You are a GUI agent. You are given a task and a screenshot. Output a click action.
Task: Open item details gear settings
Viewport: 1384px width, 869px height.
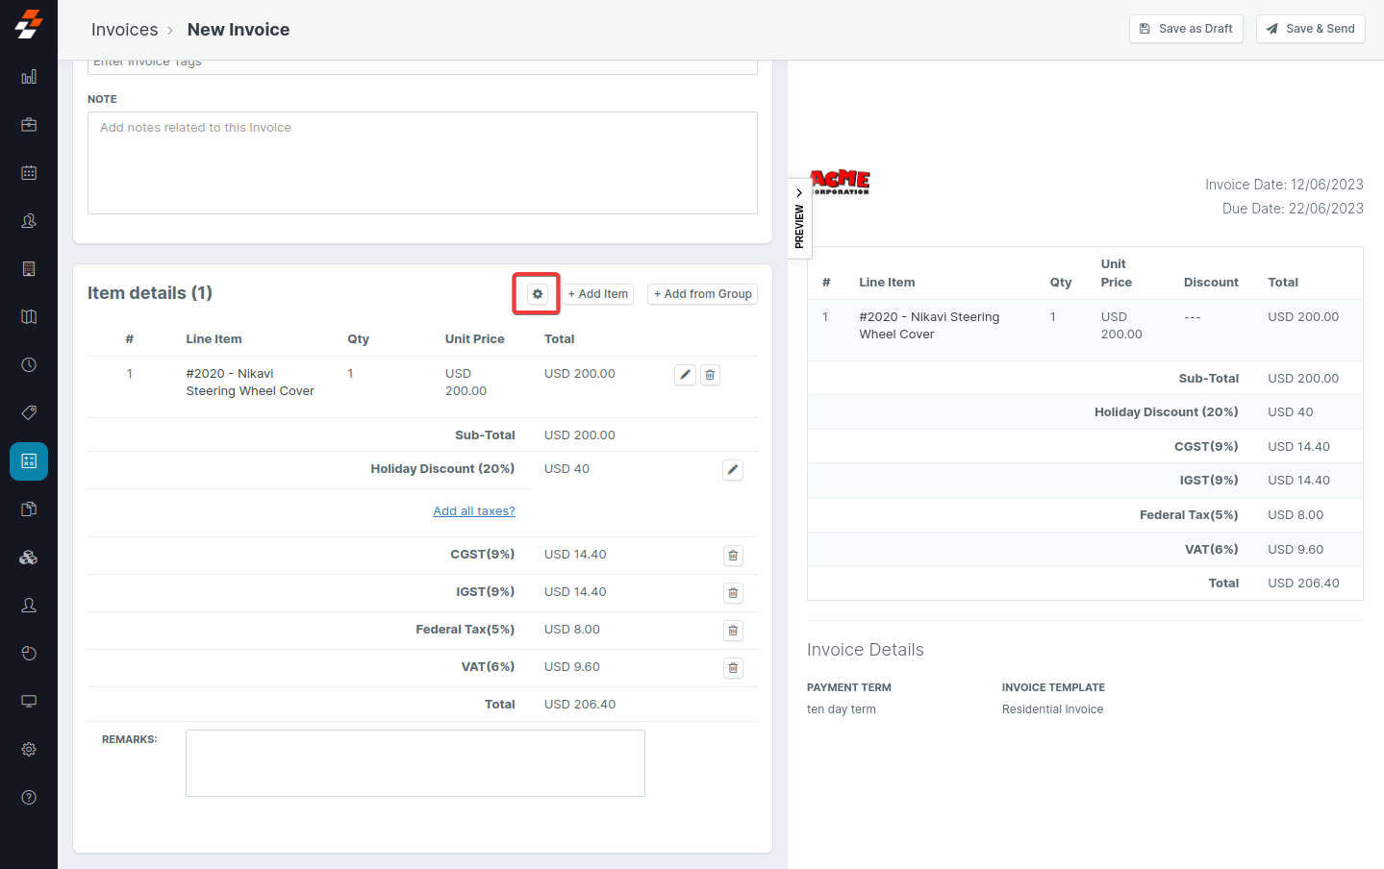pyautogui.click(x=538, y=294)
